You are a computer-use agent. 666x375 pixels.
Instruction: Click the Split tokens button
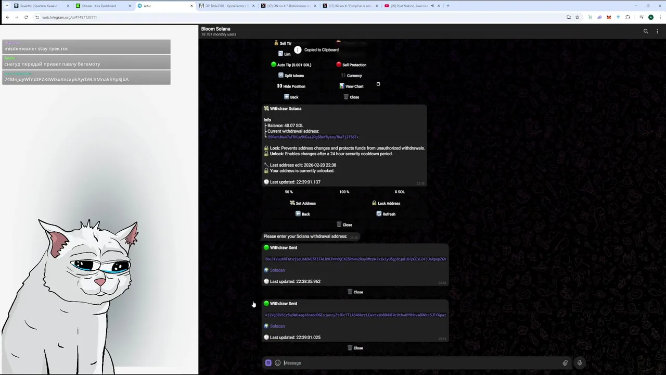click(x=291, y=76)
